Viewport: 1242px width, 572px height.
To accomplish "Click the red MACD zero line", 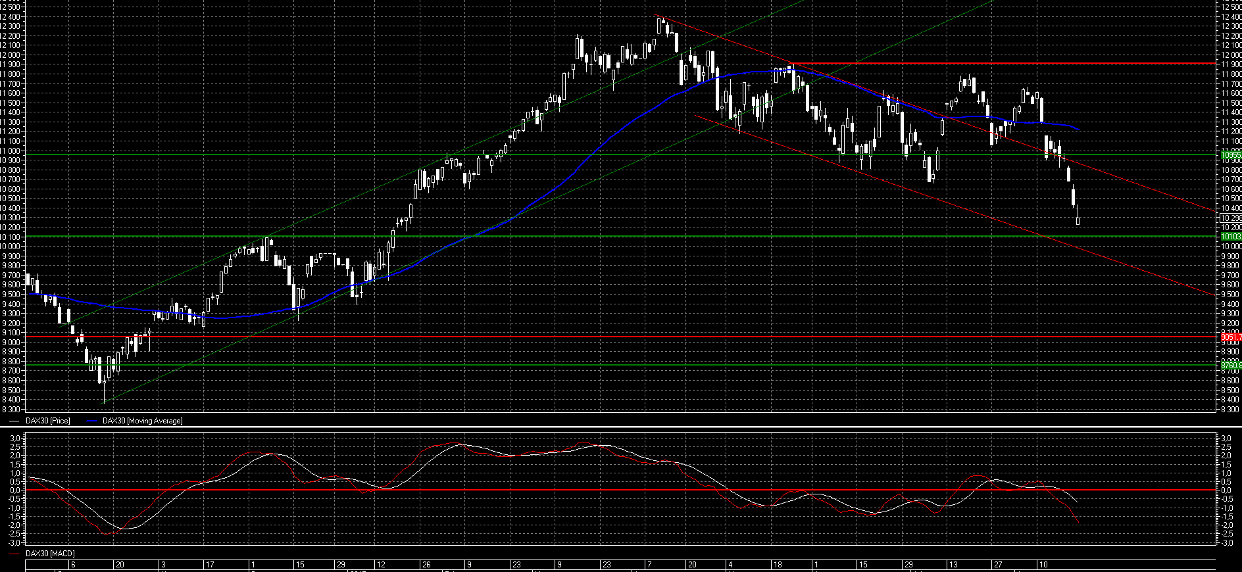I will click(x=592, y=490).
